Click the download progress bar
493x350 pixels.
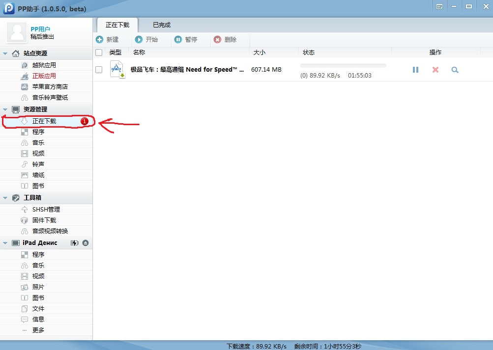[x=343, y=65]
